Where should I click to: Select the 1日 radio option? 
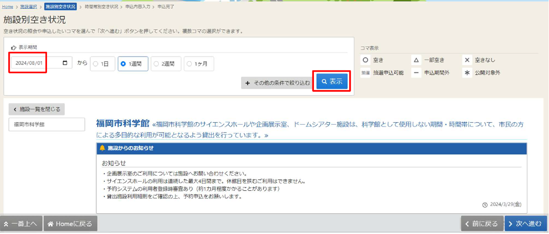click(x=103, y=64)
